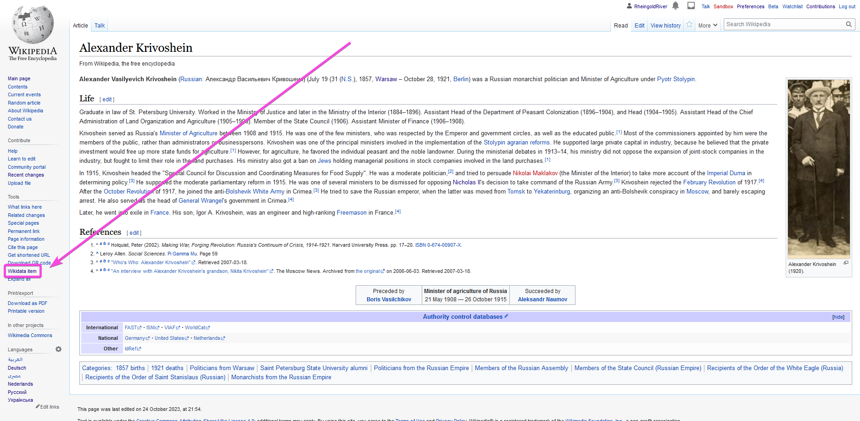Follow the Pyotr Stolypin link
Image resolution: width=860 pixels, height=421 pixels.
click(676, 79)
